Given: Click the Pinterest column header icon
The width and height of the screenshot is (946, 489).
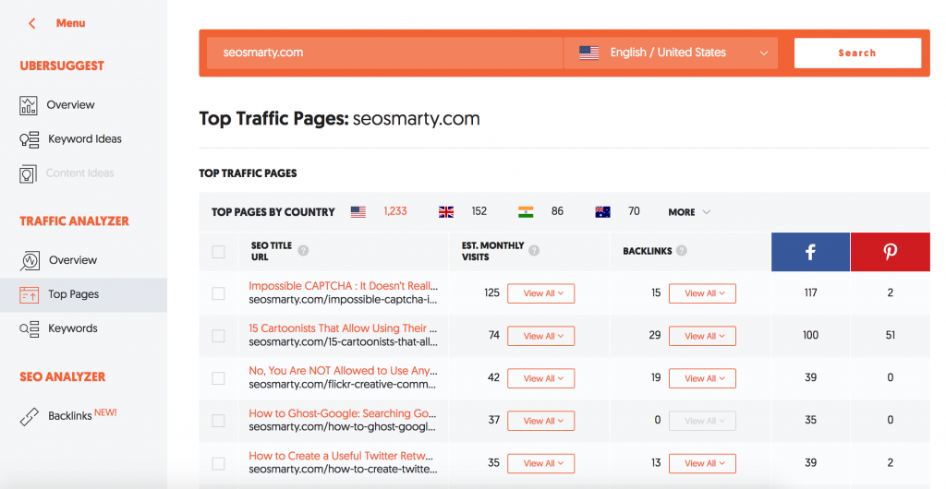Looking at the screenshot, I should pos(890,252).
